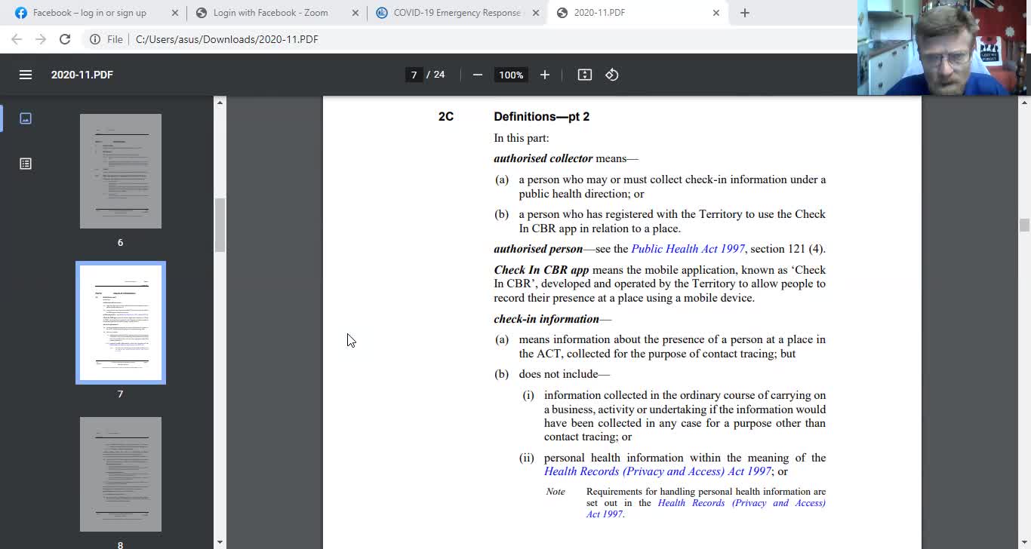Click the term 'authorised collector'

[543, 158]
